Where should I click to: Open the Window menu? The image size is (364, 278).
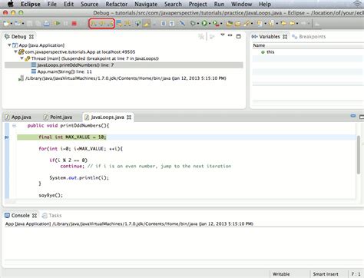tap(241, 4)
